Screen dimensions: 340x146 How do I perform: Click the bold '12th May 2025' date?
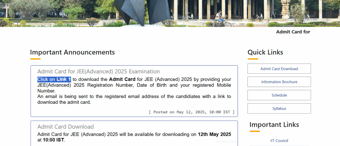[214, 134]
